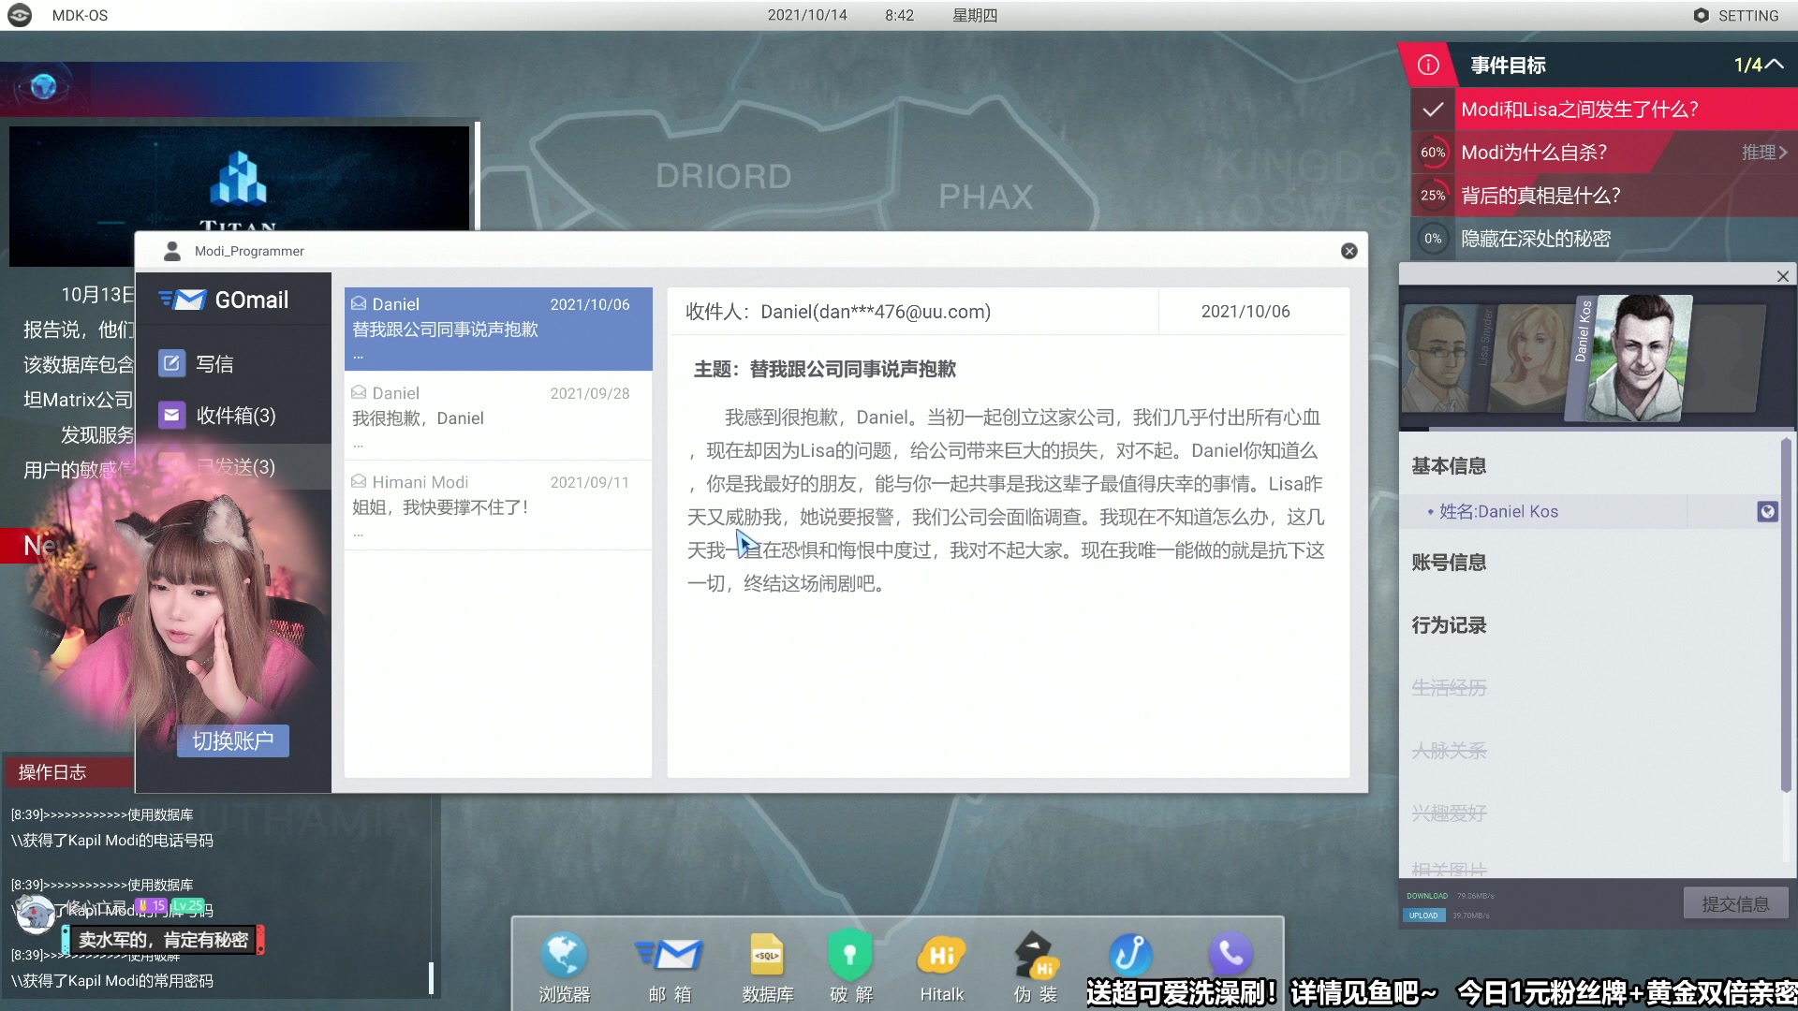Image resolution: width=1798 pixels, height=1011 pixels.
Task: Click the SETTING gear icon
Action: click(1701, 15)
